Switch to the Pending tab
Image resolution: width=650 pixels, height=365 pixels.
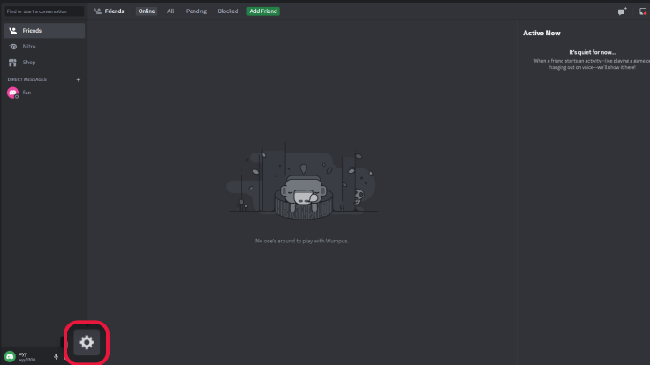point(196,11)
